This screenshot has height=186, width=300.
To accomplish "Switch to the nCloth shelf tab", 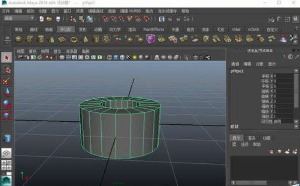I will coord(253,30).
